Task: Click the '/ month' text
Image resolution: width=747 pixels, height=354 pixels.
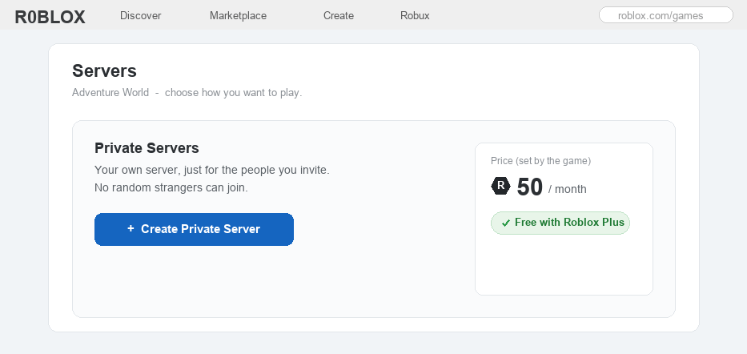Action: [x=568, y=189]
